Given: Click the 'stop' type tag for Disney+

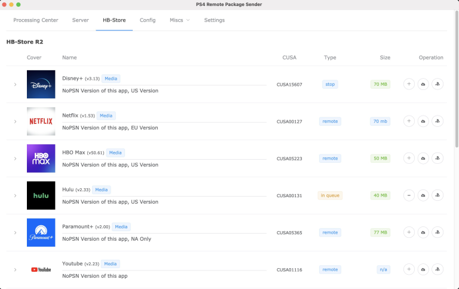Looking at the screenshot, I should pyautogui.click(x=330, y=85).
